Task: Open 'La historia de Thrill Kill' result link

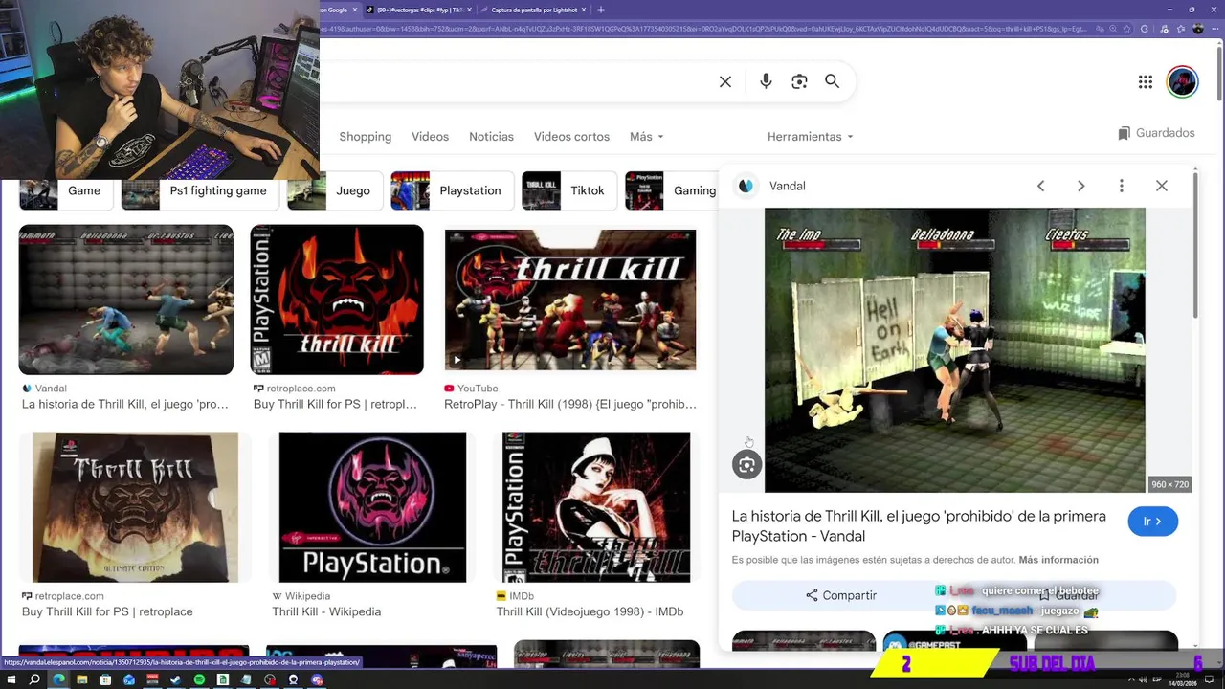Action: [x=125, y=404]
